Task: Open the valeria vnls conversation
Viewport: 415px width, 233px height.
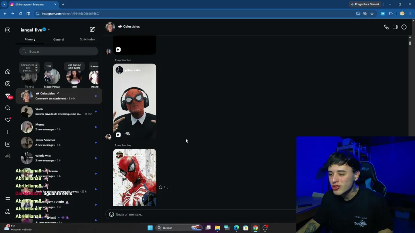Action: tap(59, 158)
